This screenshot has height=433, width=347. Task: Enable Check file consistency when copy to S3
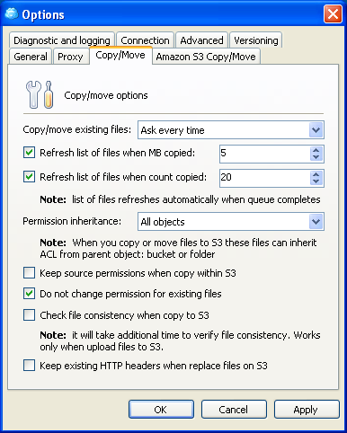(x=29, y=315)
